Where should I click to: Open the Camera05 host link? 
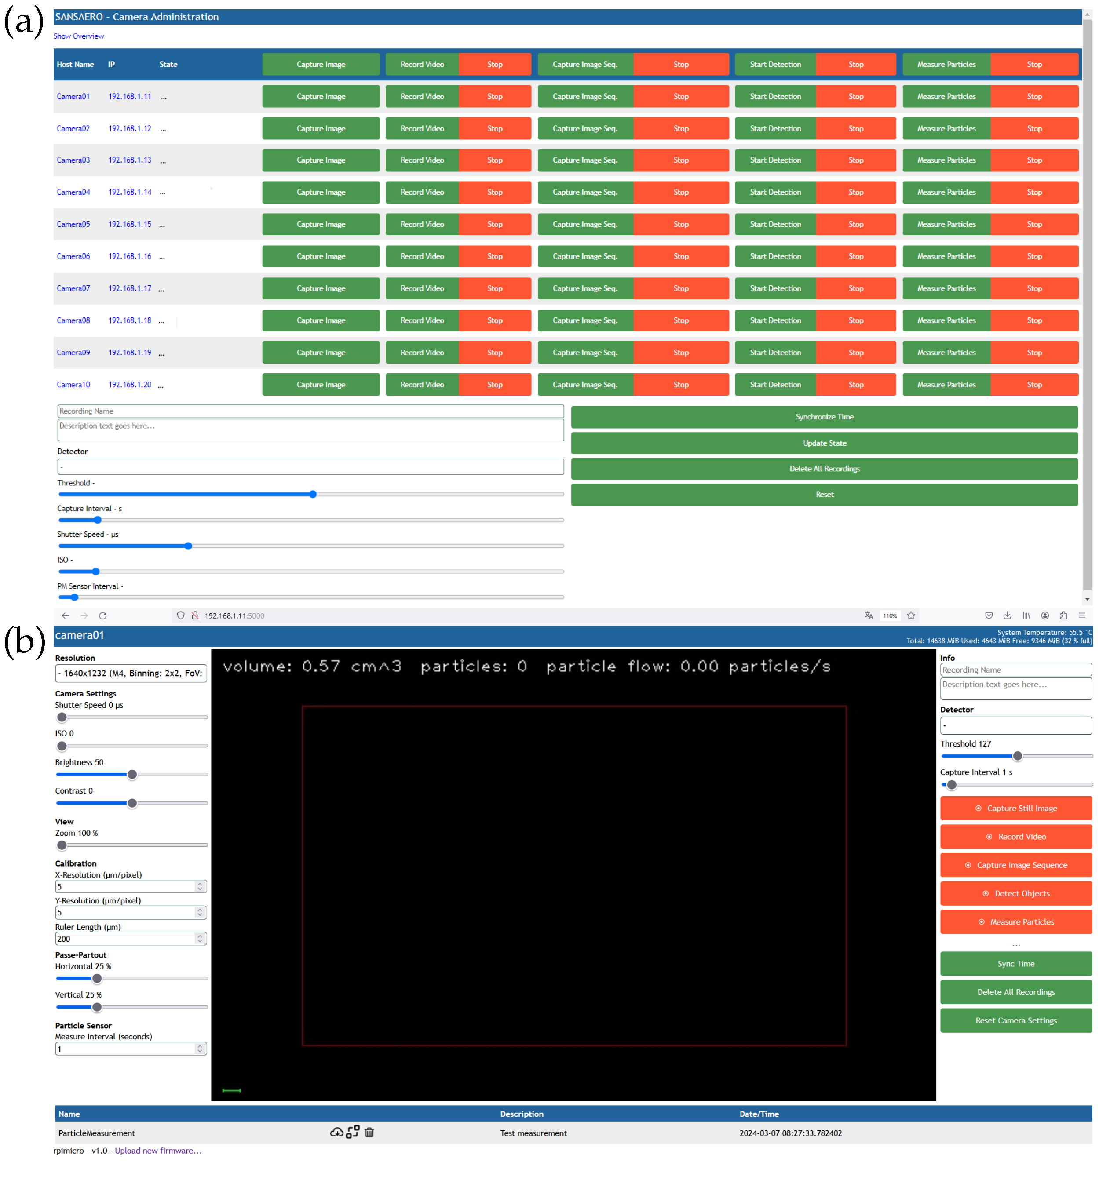tap(73, 224)
